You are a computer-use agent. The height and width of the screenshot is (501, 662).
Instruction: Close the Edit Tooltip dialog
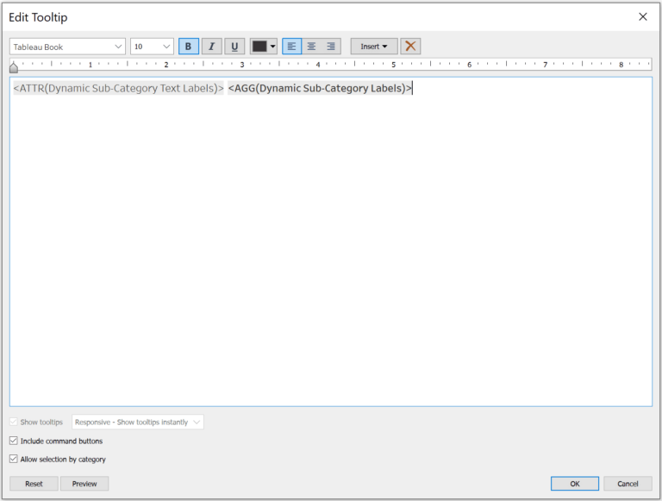(x=642, y=16)
